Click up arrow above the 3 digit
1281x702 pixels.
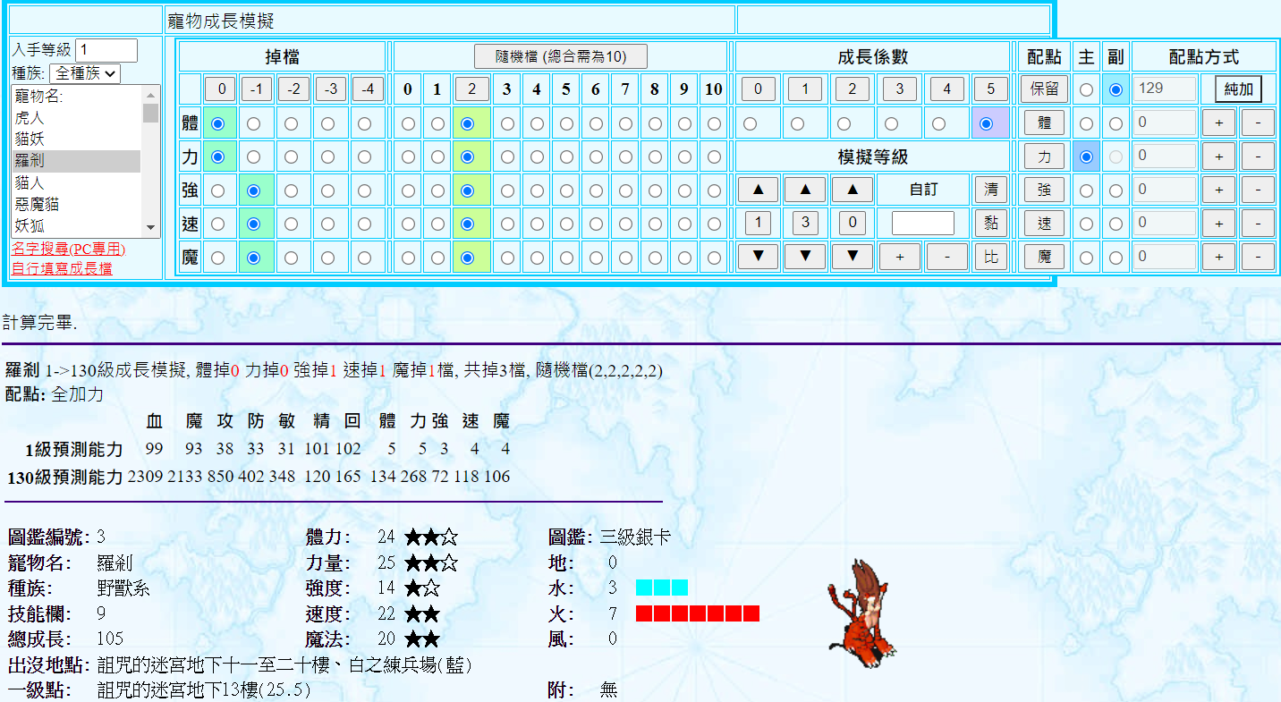coord(806,190)
